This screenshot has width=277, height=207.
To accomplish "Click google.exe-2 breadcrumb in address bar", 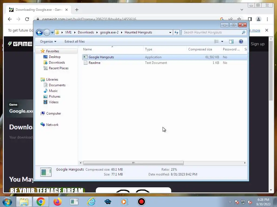I will pos(109,32).
